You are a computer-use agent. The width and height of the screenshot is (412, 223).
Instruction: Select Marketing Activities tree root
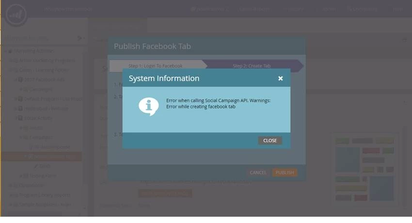click(x=31, y=51)
